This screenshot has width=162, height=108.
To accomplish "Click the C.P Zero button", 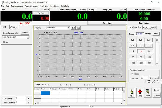I will tap(40, 13).
